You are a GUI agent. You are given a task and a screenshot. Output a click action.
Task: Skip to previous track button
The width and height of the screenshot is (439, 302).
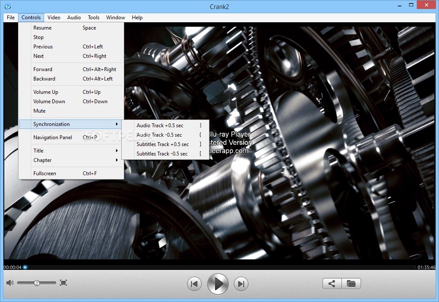(194, 284)
